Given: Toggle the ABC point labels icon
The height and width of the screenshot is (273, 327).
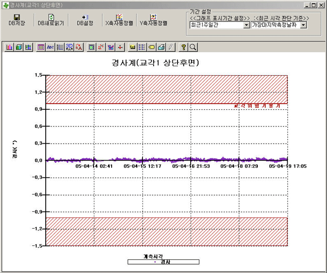Looking at the screenshot, I should [50, 47].
